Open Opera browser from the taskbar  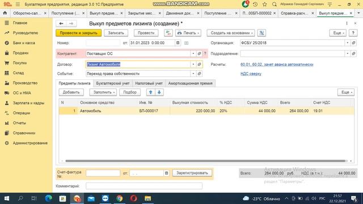tap(134, 198)
